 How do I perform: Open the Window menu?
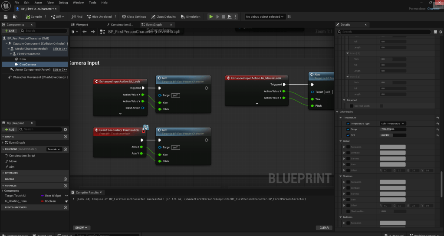78,3
